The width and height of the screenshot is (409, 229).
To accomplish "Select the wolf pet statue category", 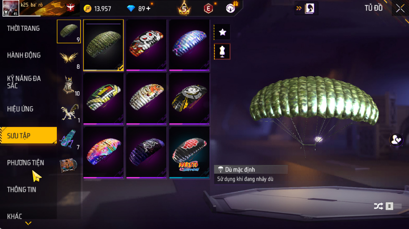I will (69, 85).
